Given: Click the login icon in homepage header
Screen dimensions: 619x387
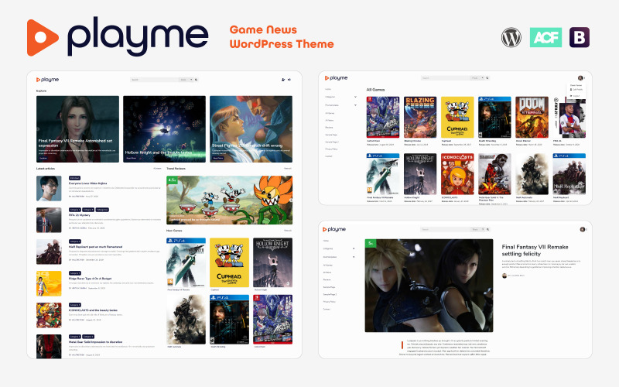Looking at the screenshot, I should pyautogui.click(x=289, y=80).
